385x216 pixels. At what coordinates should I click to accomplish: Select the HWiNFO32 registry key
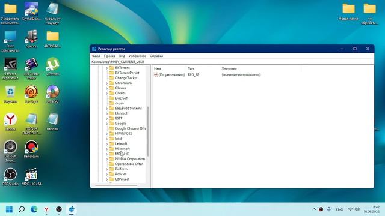point(123,133)
